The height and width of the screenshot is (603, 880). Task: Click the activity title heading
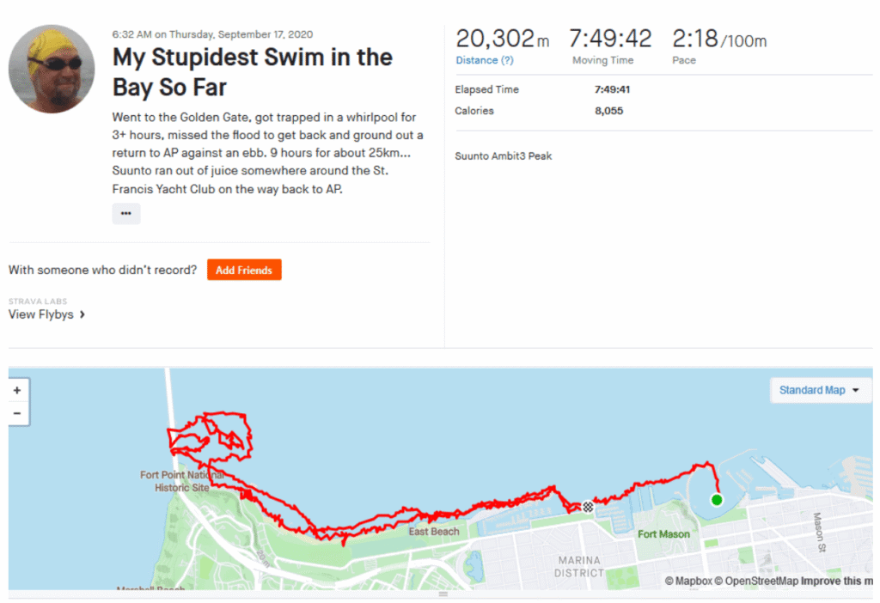tap(253, 72)
